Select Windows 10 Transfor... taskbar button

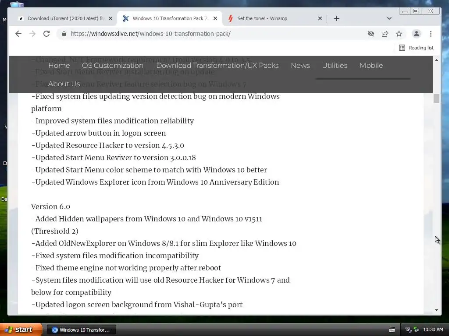point(81,330)
